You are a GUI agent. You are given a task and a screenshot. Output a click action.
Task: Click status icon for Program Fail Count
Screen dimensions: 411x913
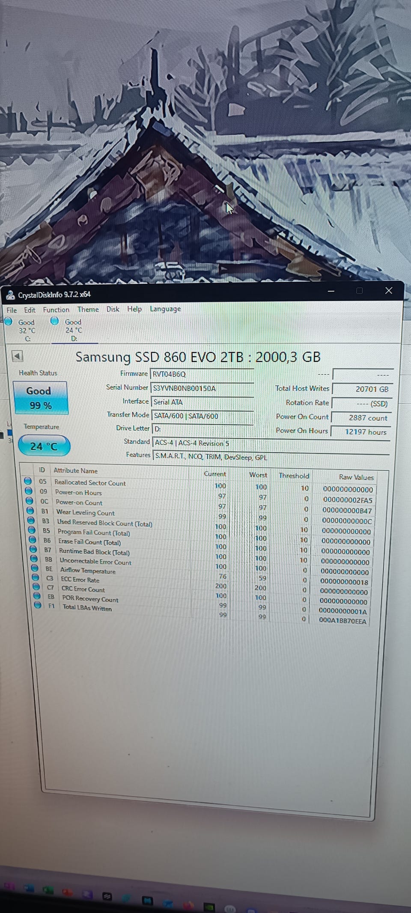[x=32, y=530]
